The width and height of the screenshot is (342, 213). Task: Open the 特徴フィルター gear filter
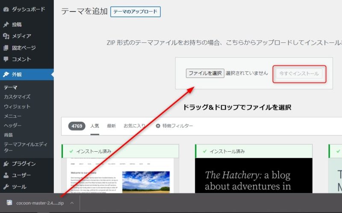pyautogui.click(x=174, y=126)
